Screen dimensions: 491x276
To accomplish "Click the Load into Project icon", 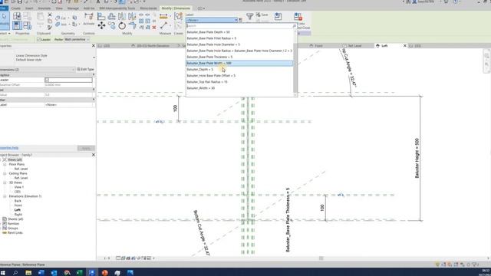I will (278, 16).
